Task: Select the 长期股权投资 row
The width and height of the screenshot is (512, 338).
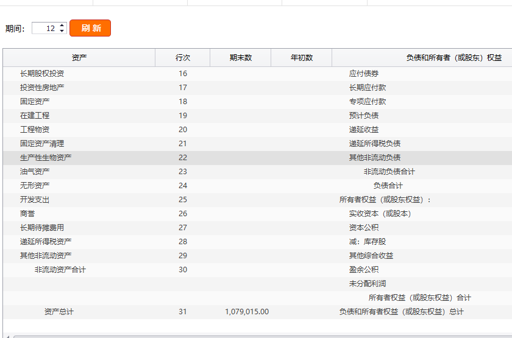Action: coord(42,74)
